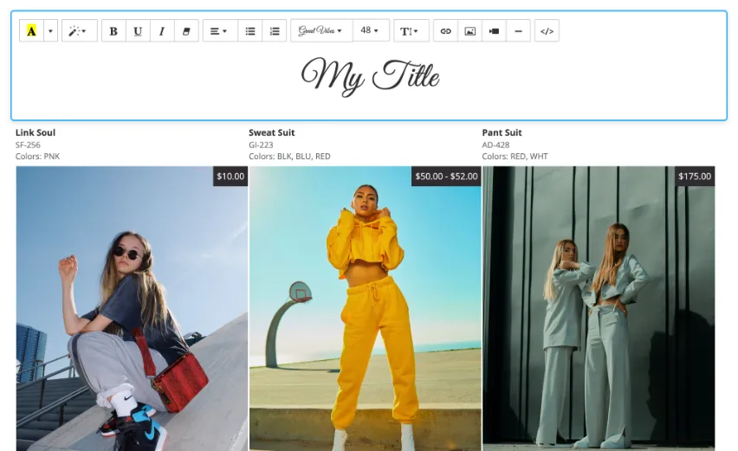This screenshot has height=451, width=738.
Task: Click the Colors: BLK, BLU, RED text
Action: coord(289,156)
